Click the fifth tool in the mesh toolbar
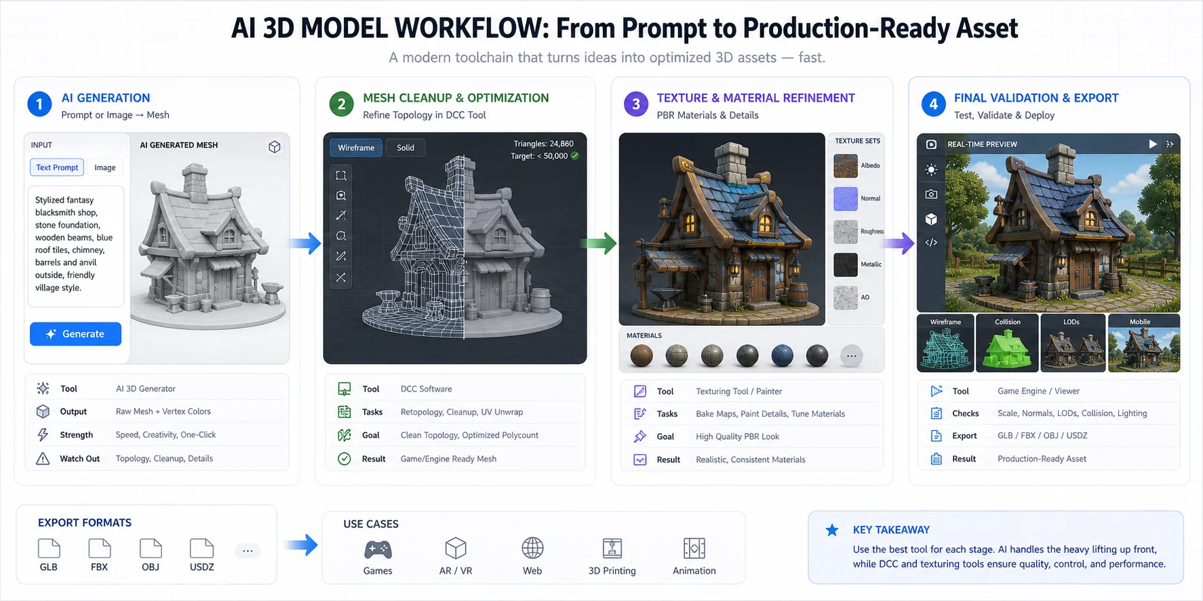The height and width of the screenshot is (601, 1203). (x=341, y=256)
